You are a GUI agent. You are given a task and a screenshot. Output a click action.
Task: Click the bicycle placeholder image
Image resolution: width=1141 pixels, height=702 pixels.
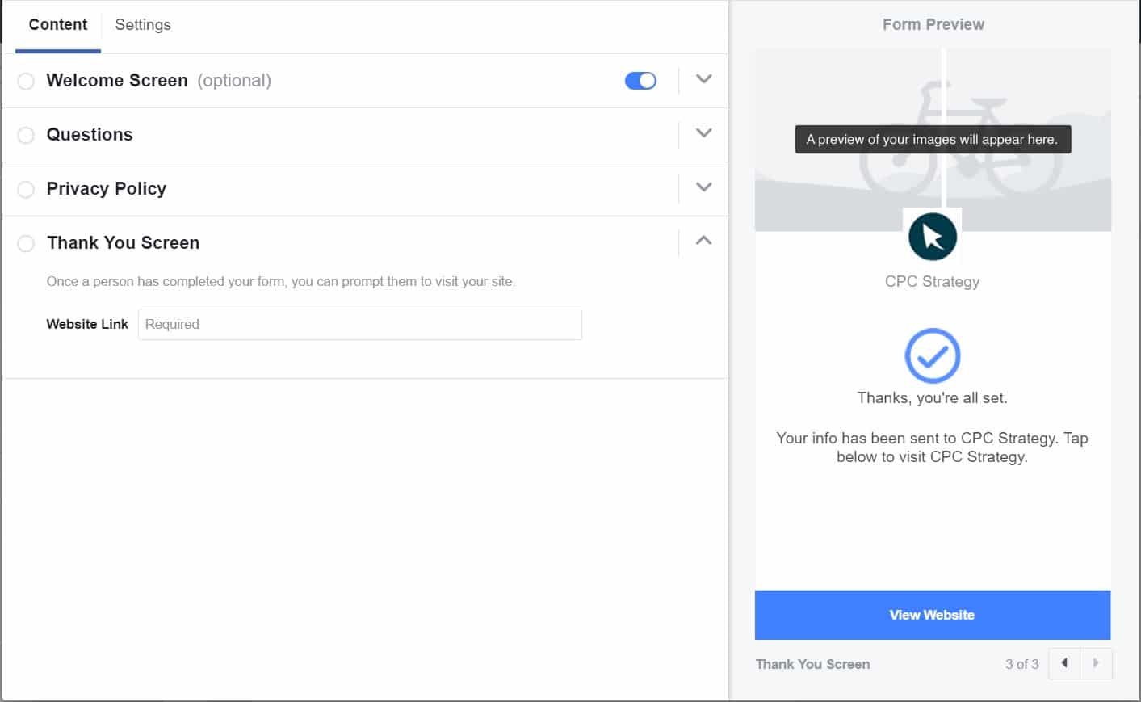click(x=933, y=140)
